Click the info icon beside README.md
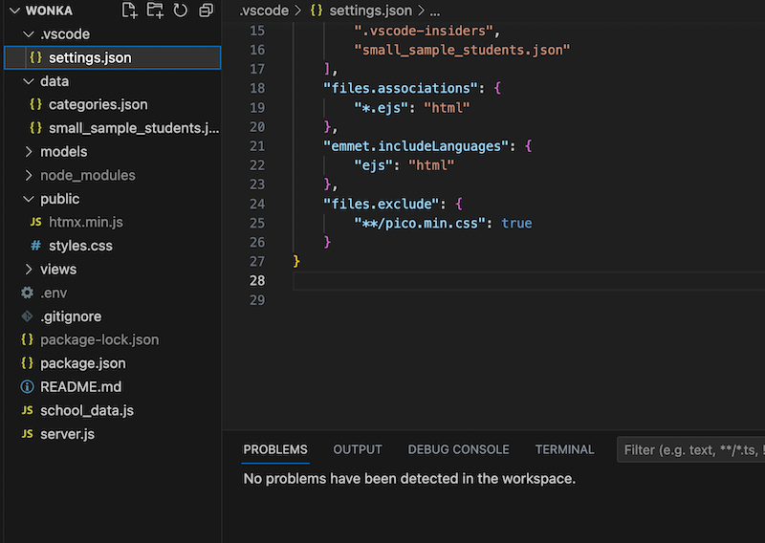This screenshot has width=765, height=543. tap(27, 387)
